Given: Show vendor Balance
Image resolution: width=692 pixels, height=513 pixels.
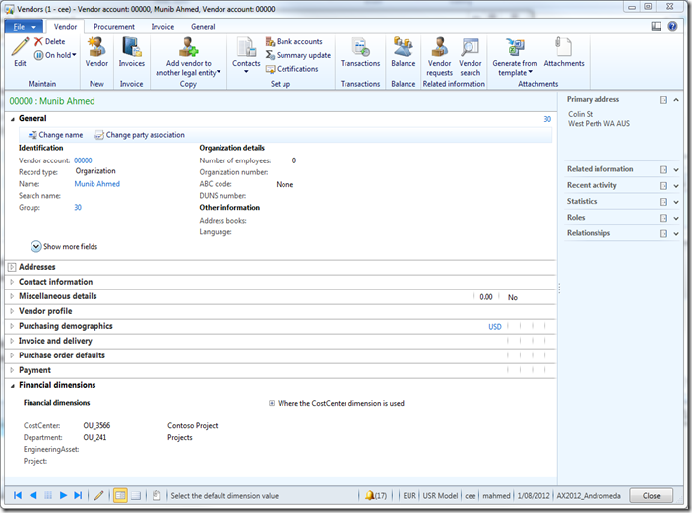Looking at the screenshot, I should click(403, 52).
